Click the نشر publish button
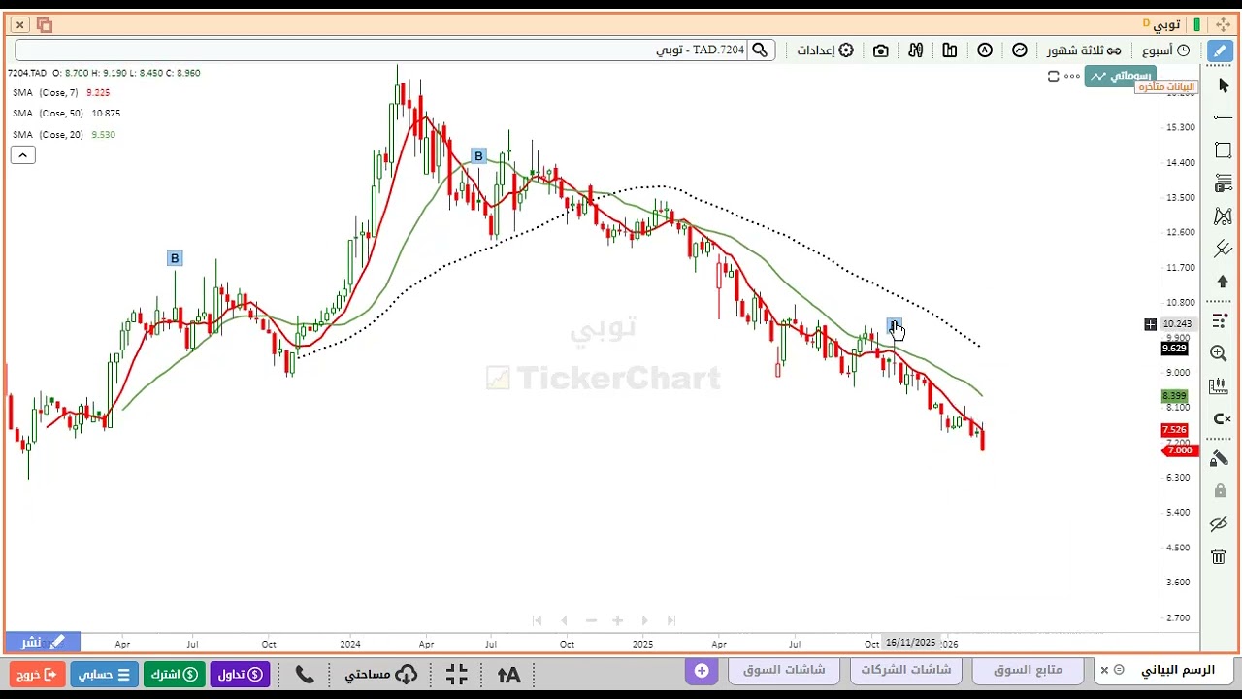The width and height of the screenshot is (1242, 699). tap(43, 642)
